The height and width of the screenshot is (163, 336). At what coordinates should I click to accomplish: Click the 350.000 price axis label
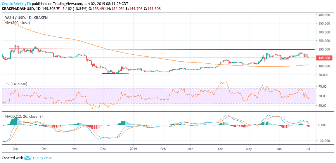[x=324, y=24]
